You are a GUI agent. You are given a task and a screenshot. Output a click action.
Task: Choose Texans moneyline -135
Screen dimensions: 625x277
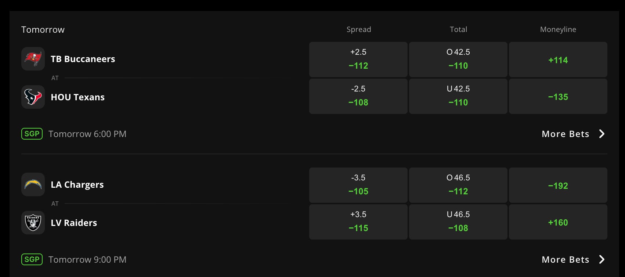558,96
